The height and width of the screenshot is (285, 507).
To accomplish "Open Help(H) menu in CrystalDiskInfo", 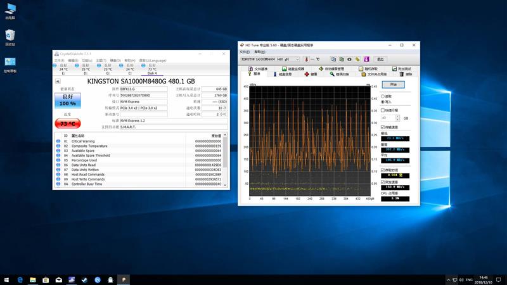I will tap(130, 60).
